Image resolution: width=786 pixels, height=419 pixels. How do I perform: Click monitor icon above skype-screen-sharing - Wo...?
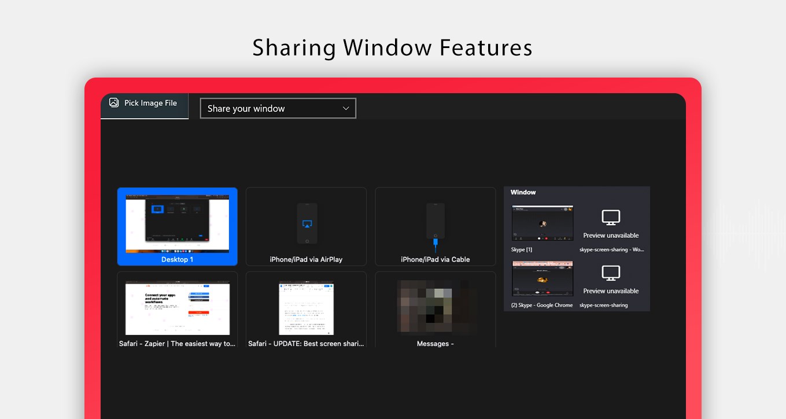[611, 218]
